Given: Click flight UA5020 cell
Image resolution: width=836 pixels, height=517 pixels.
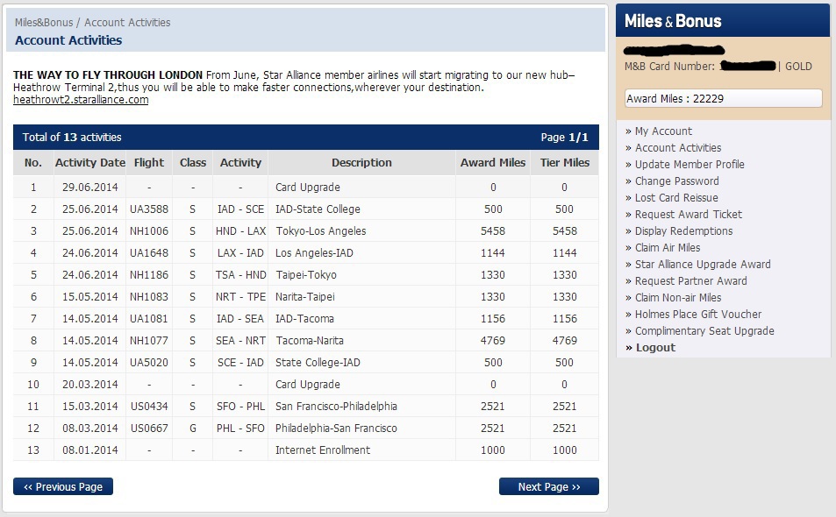Looking at the screenshot, I should [149, 362].
